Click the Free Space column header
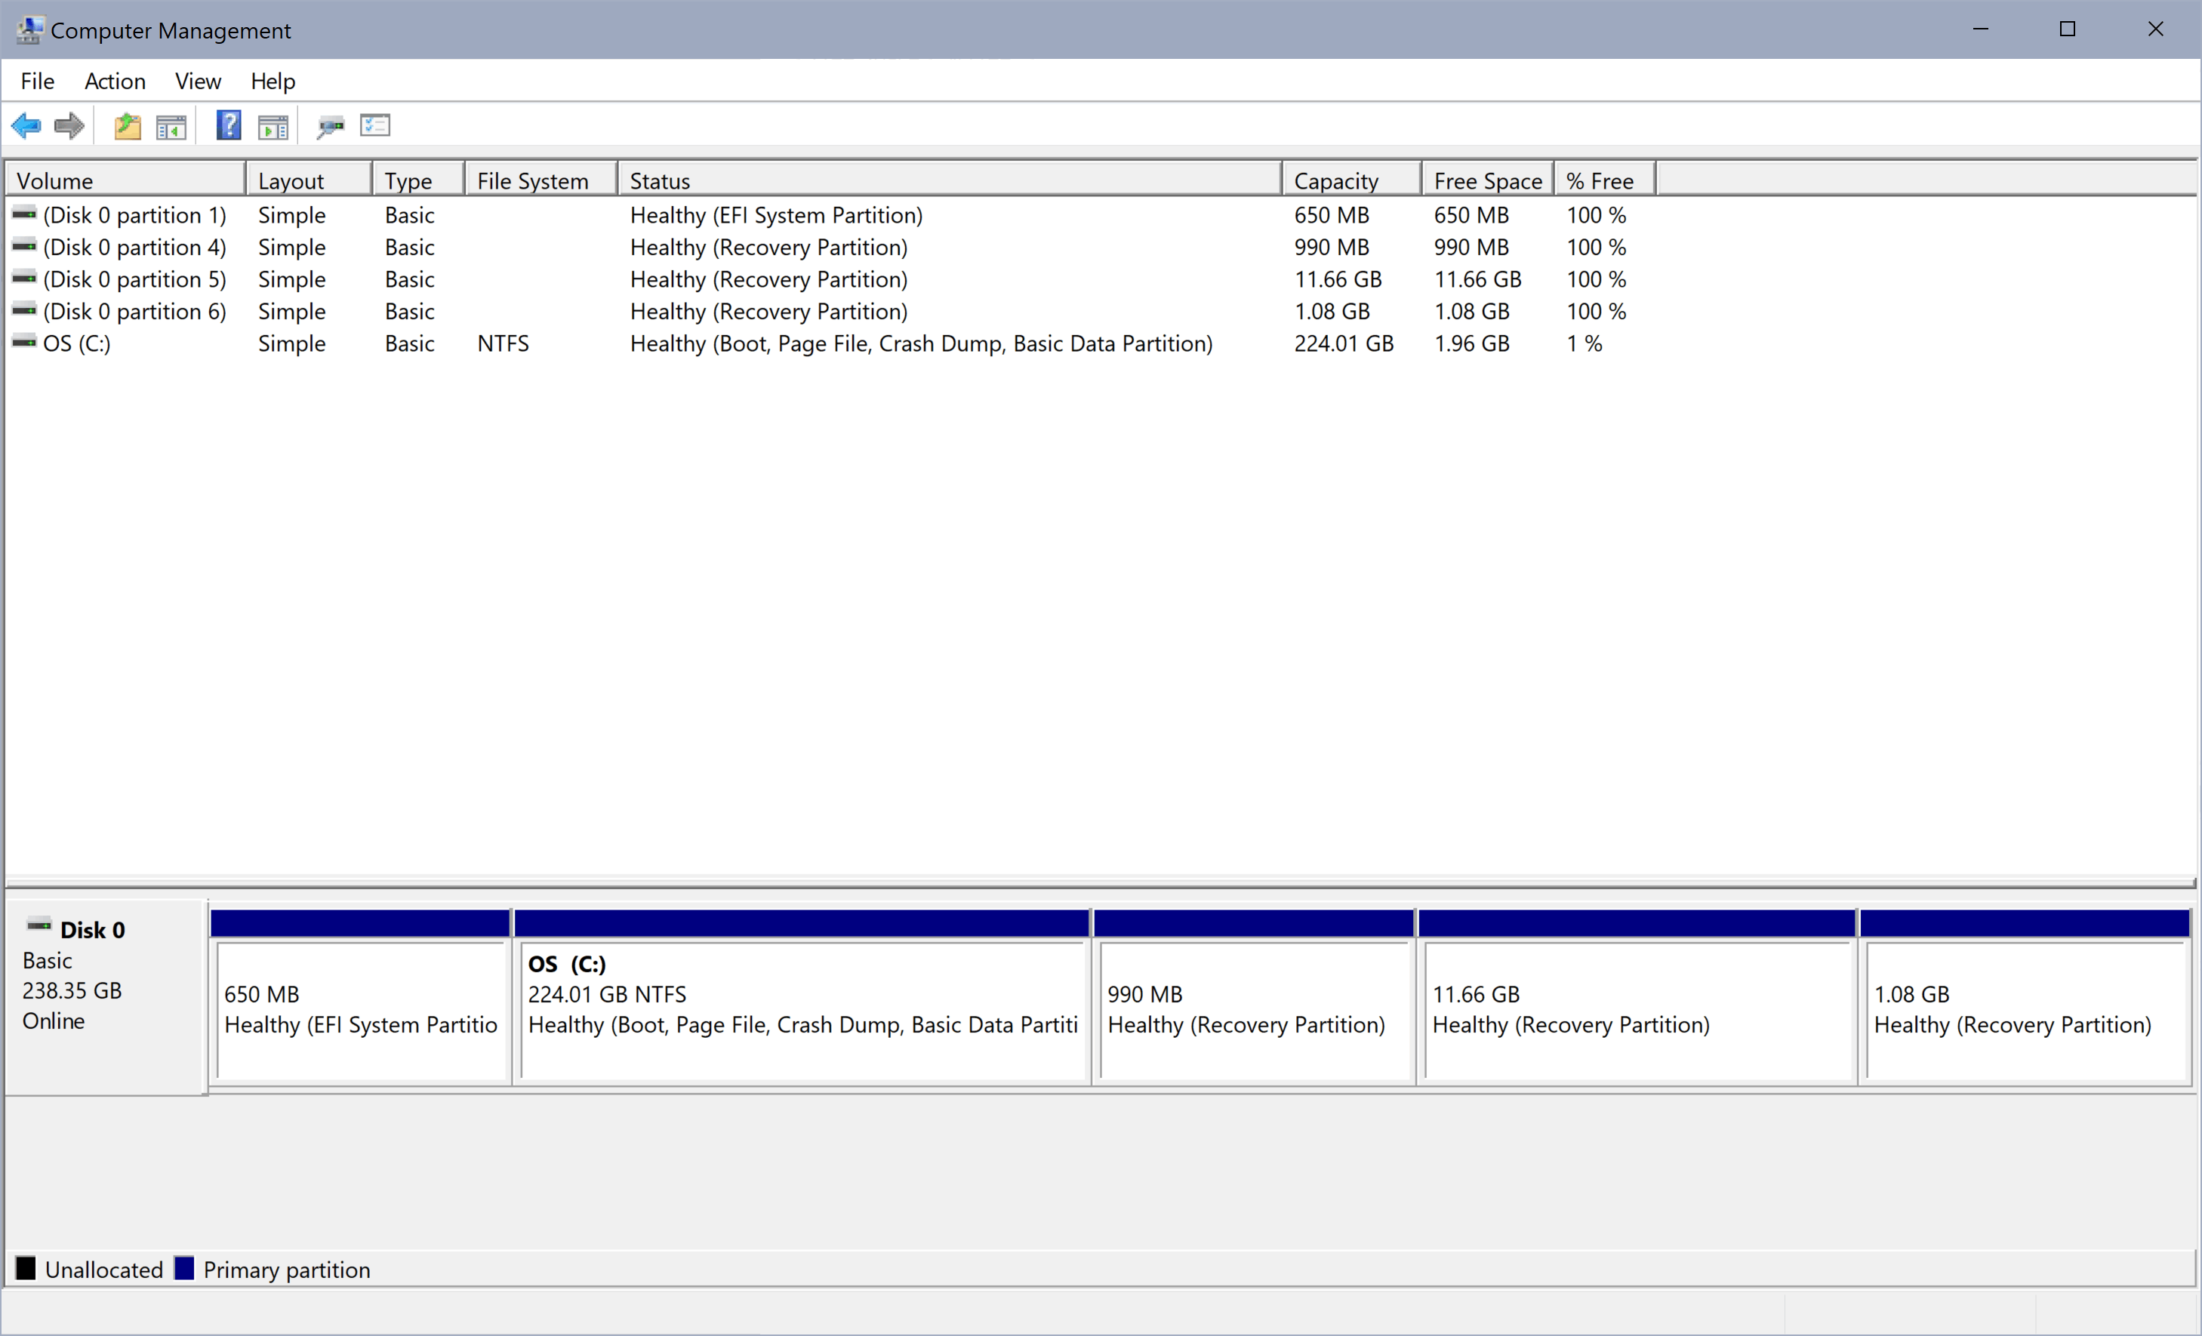Screen dimensions: 2202x1336 [1487, 180]
